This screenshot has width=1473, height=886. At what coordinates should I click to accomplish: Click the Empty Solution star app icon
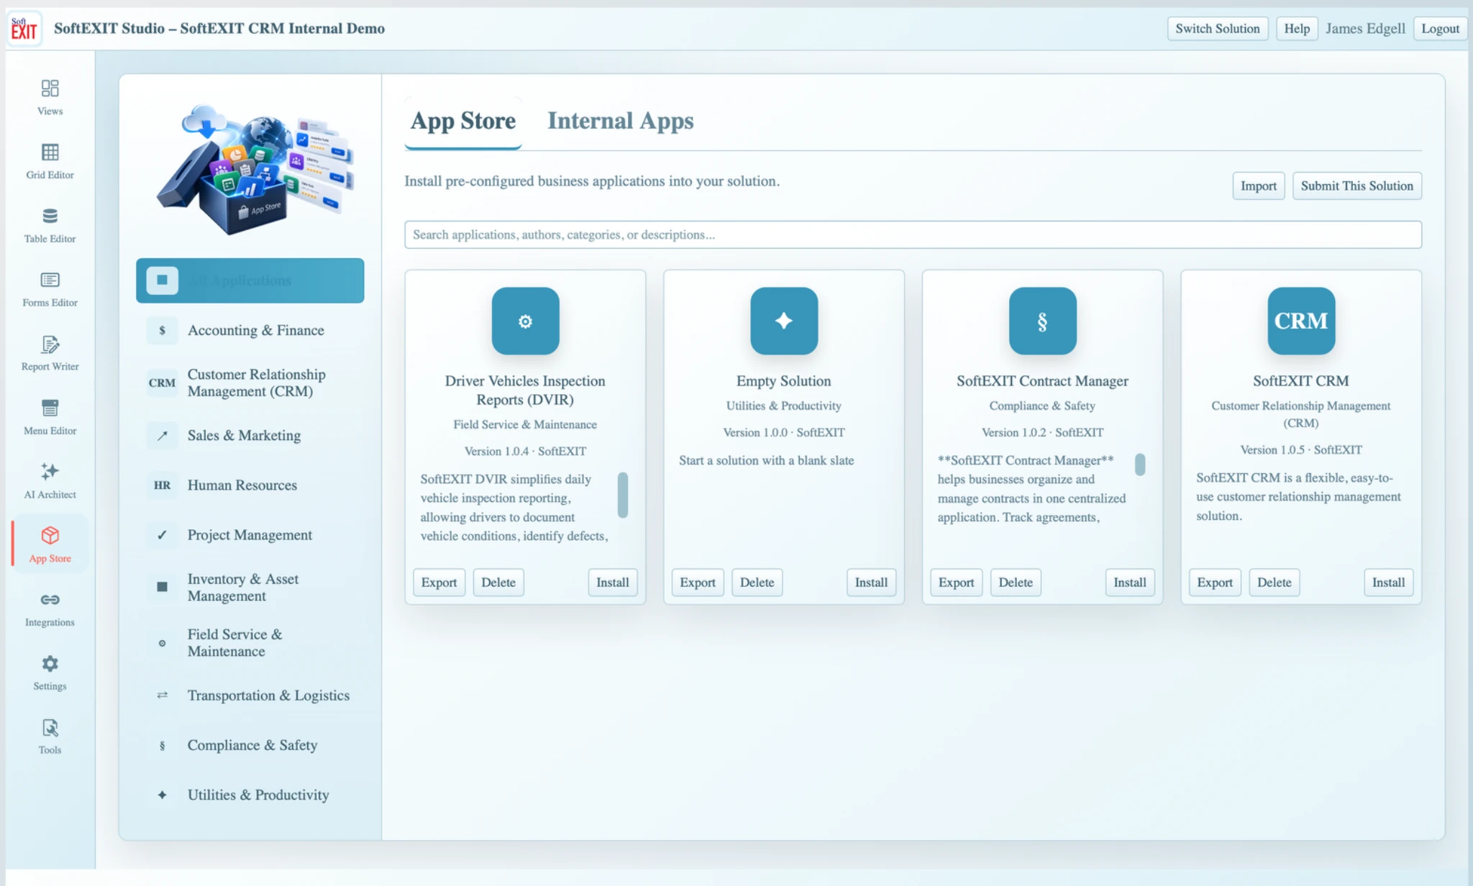tap(784, 321)
